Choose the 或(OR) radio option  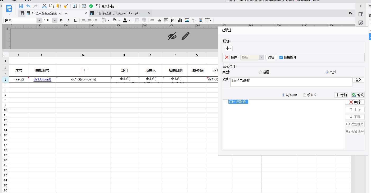304,95
